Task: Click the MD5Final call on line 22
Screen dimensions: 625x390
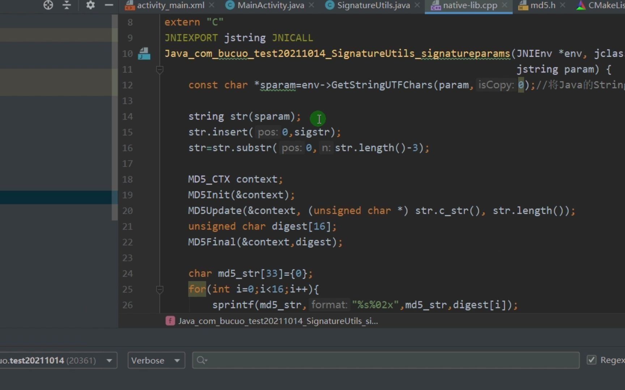Action: (x=212, y=242)
